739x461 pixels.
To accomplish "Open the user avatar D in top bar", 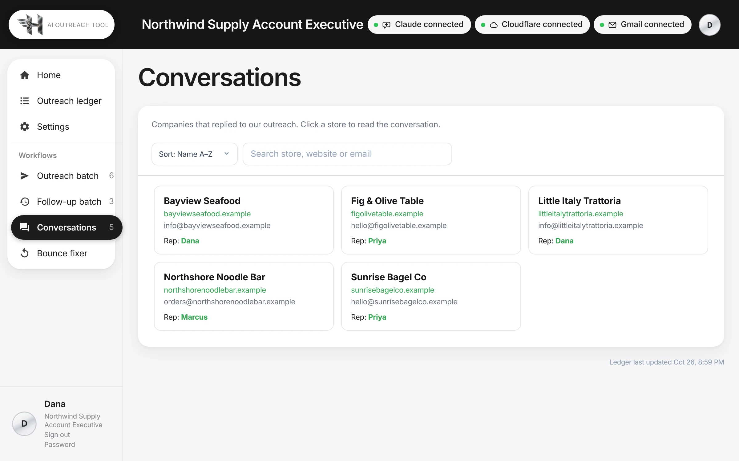I will point(709,25).
